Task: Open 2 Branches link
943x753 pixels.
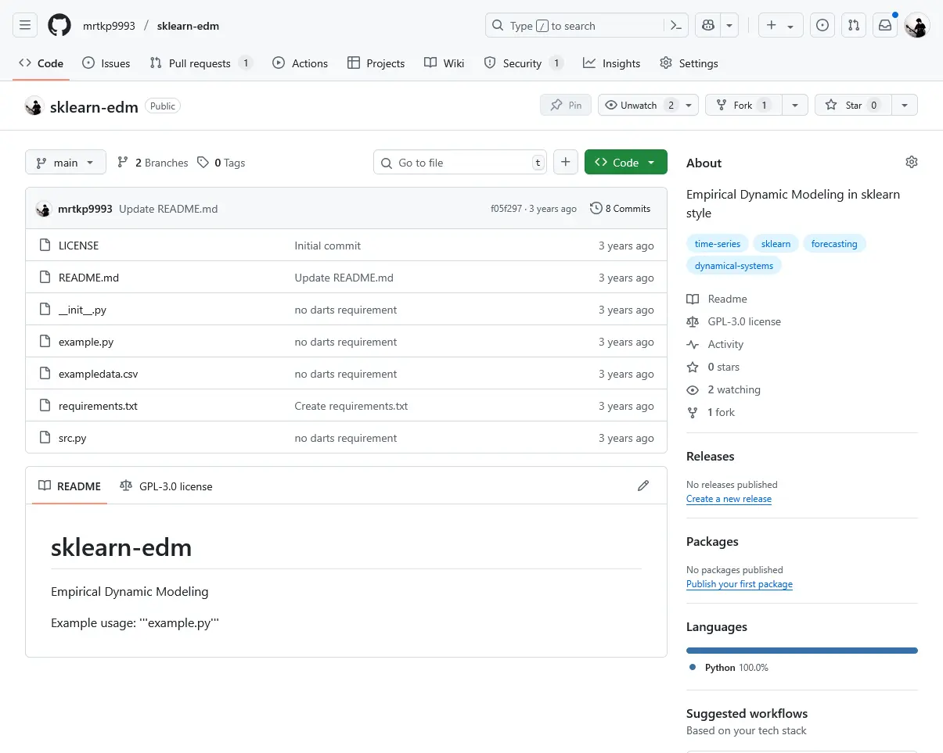Action: [x=153, y=163]
